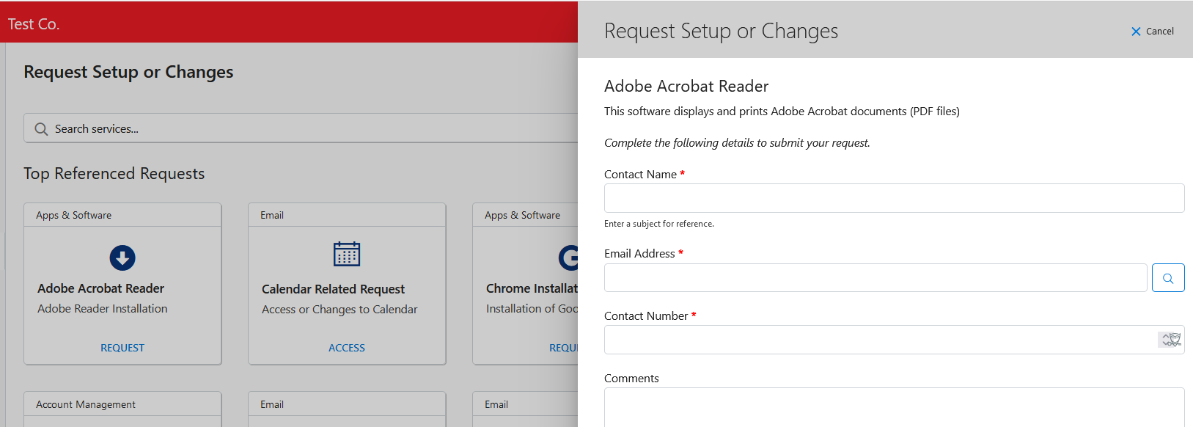1193x427 pixels.
Task: Click the panel's Adobe Acrobat Reader heading
Action: click(x=686, y=87)
